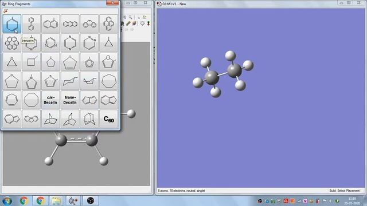This screenshot has height=206, width=367.
Task: Click the 'Build: Select Placement' status text
Action: point(344,191)
